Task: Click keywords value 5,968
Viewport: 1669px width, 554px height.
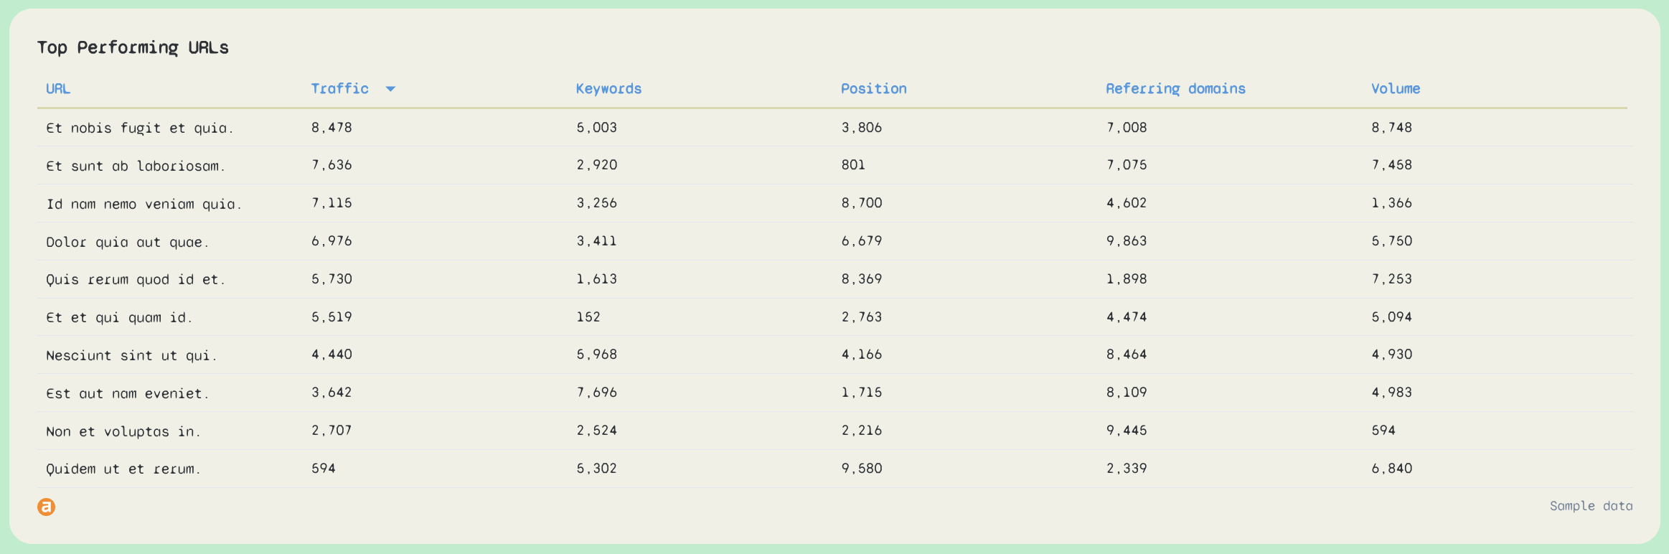Action: click(x=596, y=355)
